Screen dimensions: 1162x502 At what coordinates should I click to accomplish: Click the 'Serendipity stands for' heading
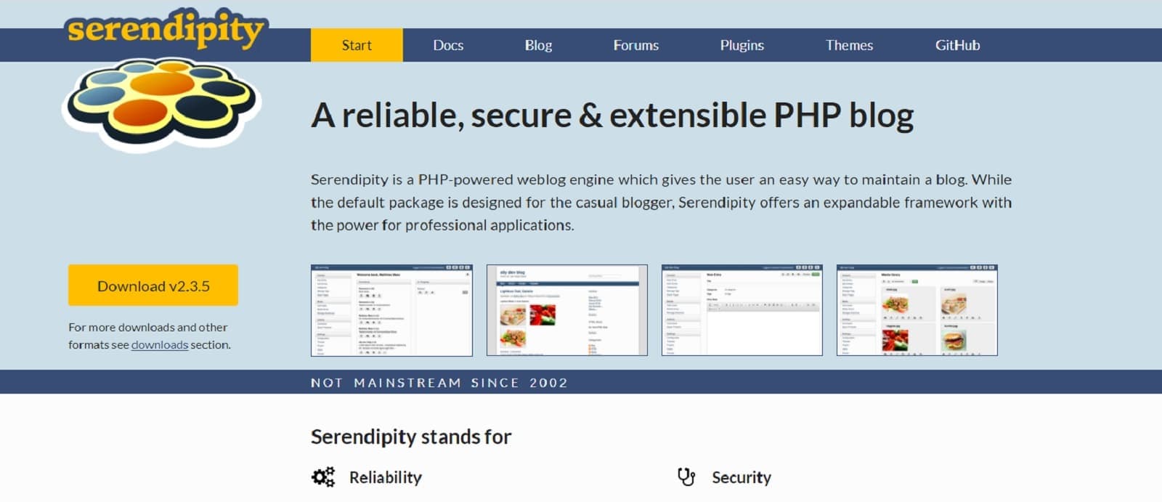coord(411,437)
